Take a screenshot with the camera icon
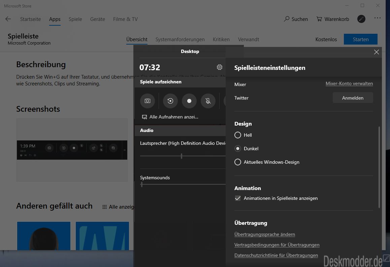Screen dimensions: 390x267 pos(148,101)
